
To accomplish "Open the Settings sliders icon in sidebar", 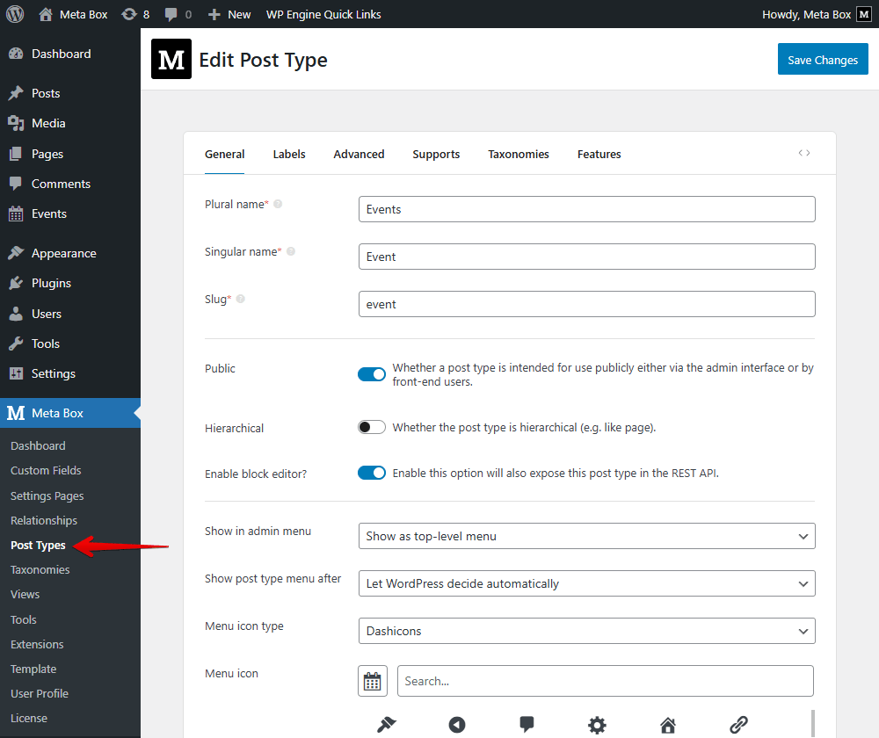I will 16,373.
